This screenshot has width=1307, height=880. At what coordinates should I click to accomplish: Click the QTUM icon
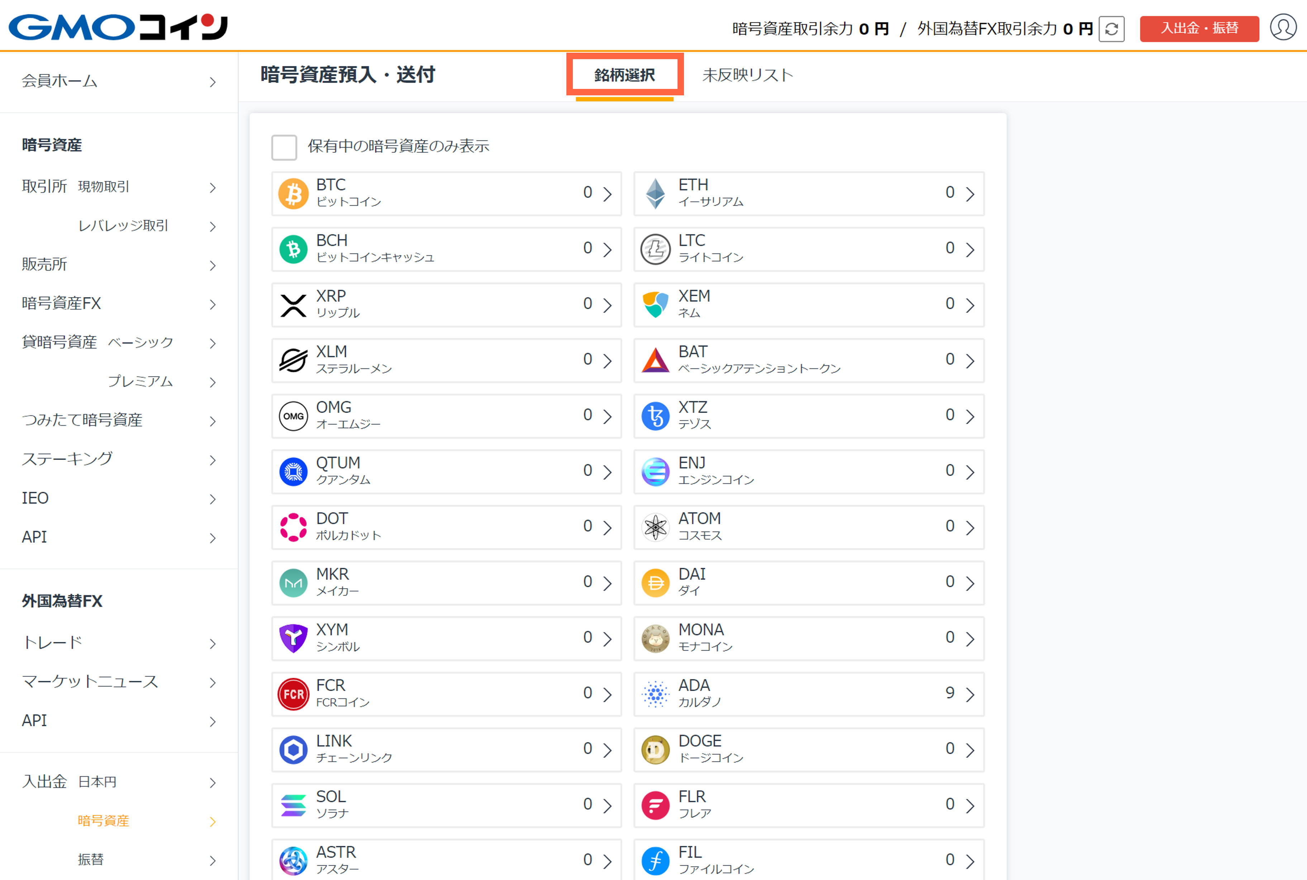293,471
